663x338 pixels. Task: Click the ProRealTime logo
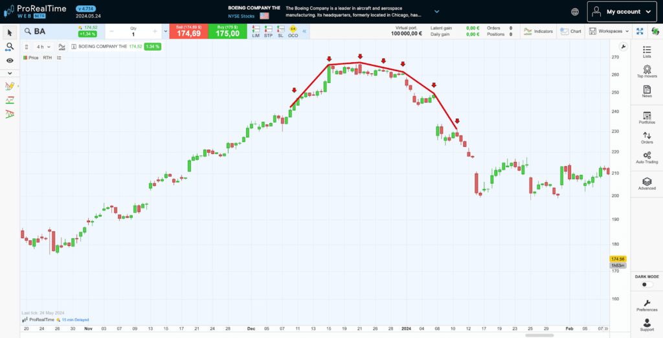tap(35, 12)
